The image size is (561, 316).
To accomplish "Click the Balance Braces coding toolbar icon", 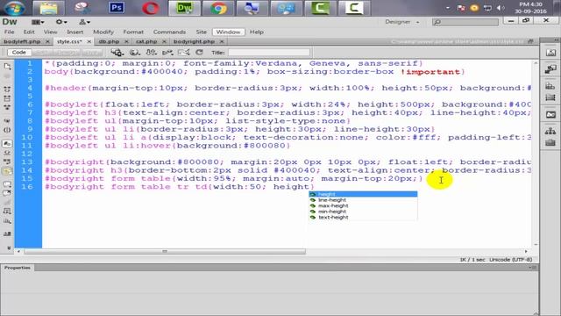I will [7, 130].
